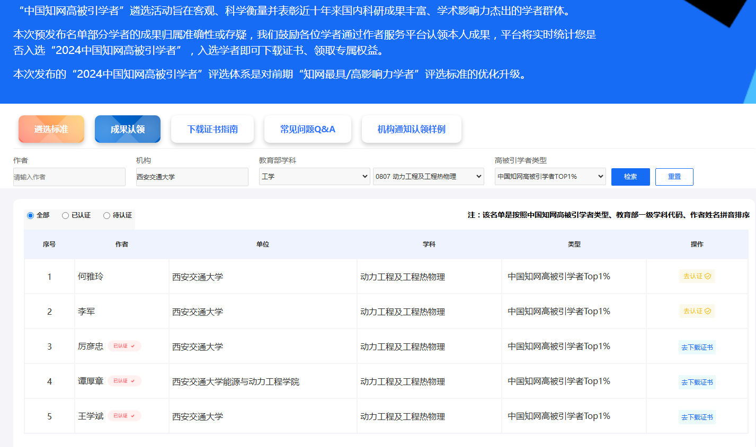Open the 高被引学者类型 TOP1% dropdown

(x=550, y=177)
